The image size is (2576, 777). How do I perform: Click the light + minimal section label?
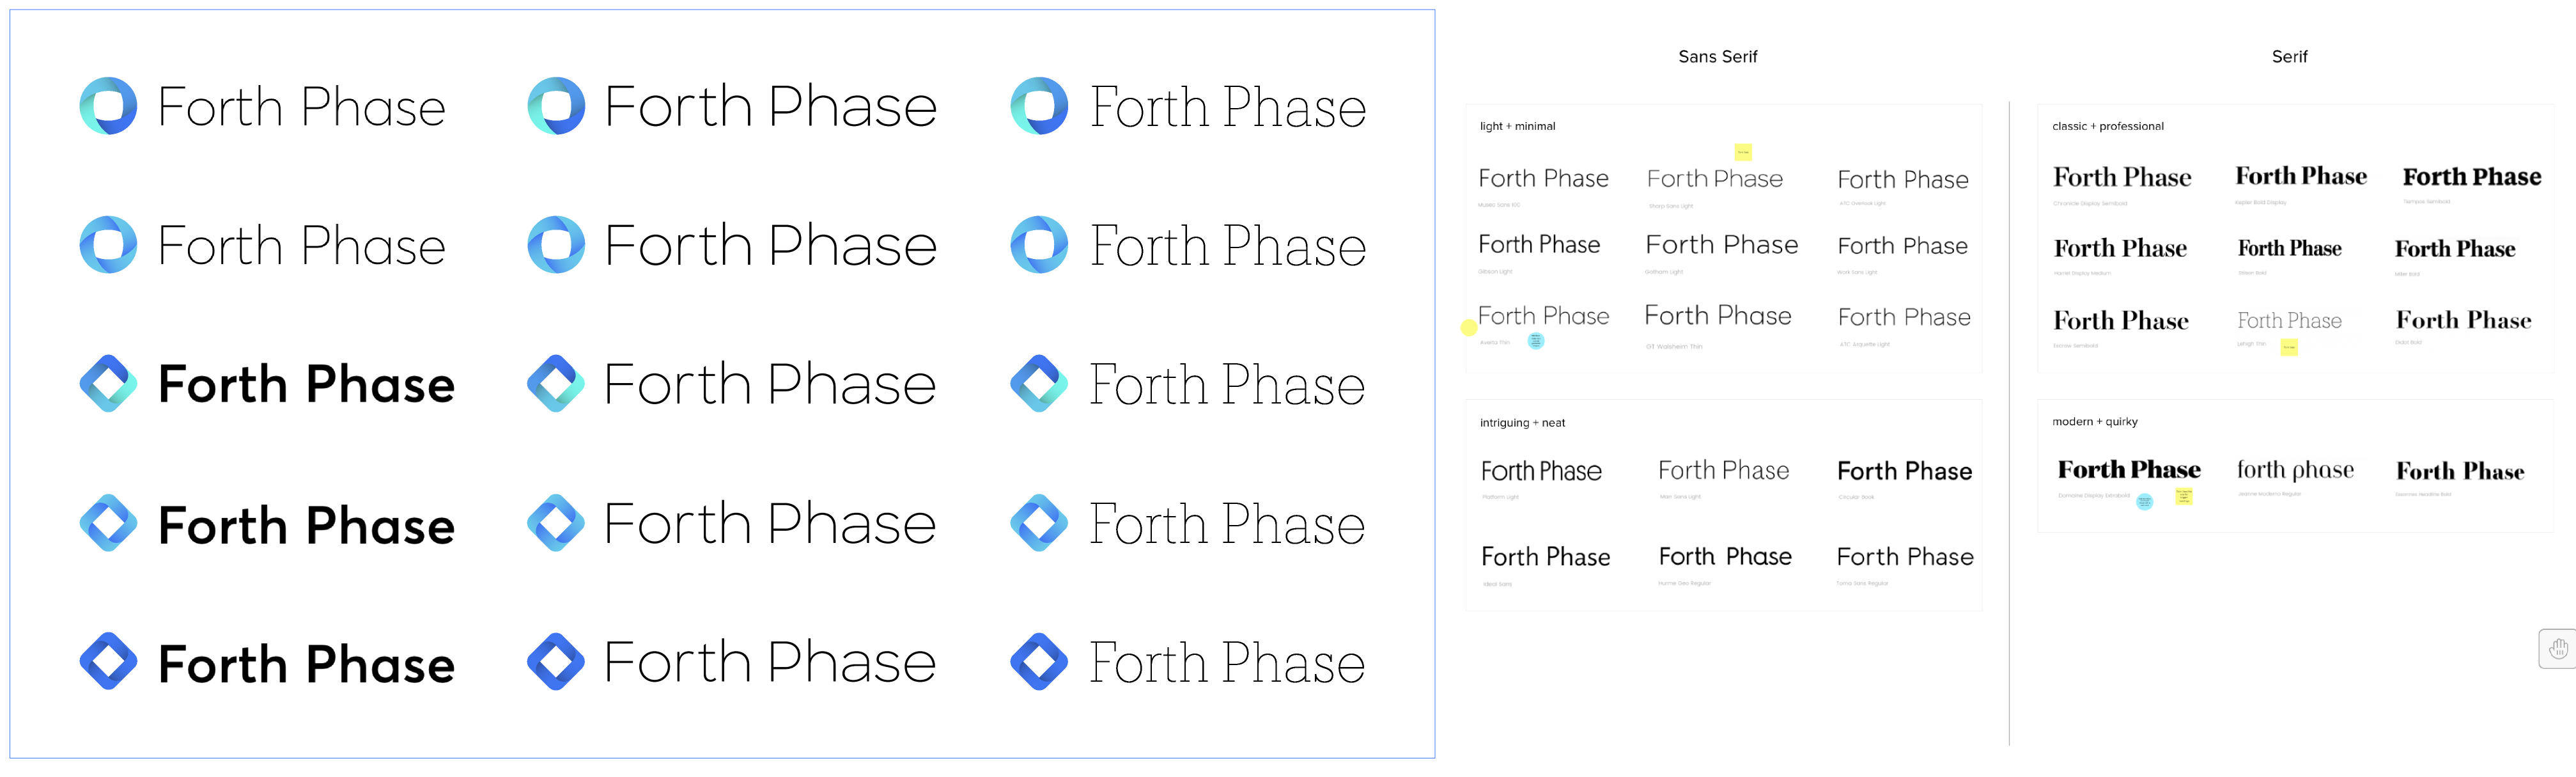coord(1517,126)
